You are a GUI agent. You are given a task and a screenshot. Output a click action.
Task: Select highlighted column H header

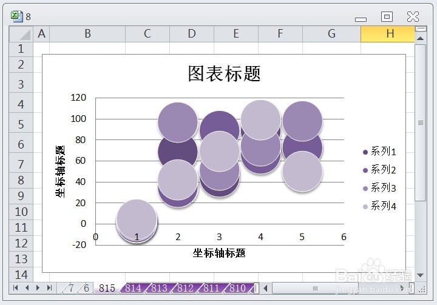(x=388, y=34)
